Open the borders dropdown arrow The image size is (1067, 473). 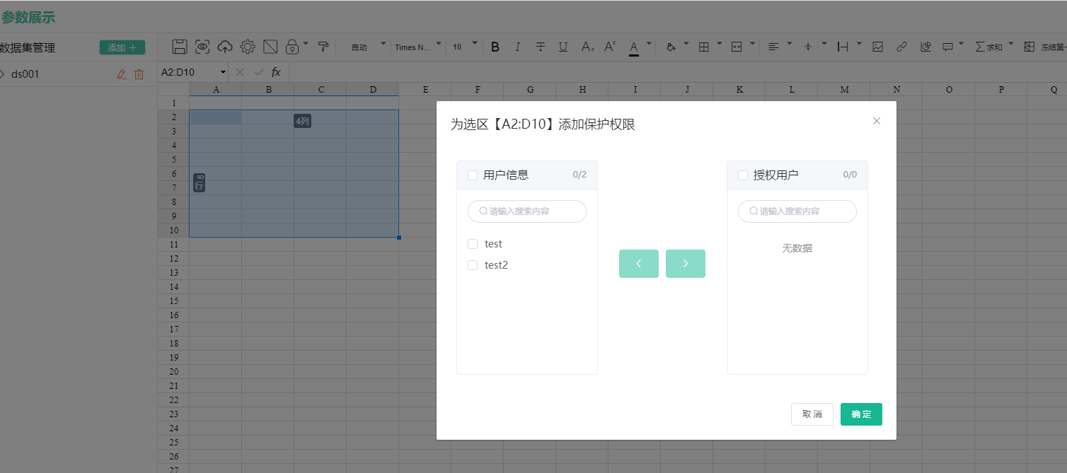pos(720,44)
